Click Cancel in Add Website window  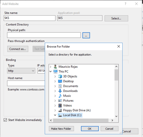coord(130,131)
